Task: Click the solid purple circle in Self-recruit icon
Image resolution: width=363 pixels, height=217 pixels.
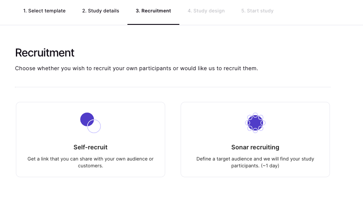Action: pos(86,119)
